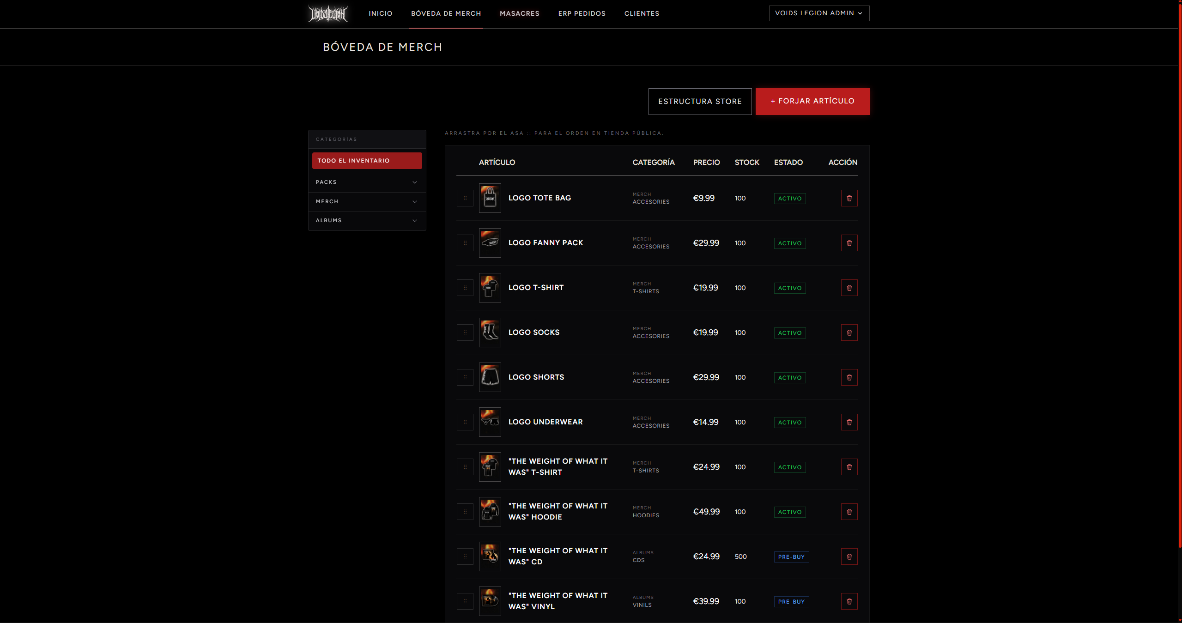Viewport: 1182px width, 623px height.
Task: Click Voids Legion logo in header
Action: pos(328,13)
